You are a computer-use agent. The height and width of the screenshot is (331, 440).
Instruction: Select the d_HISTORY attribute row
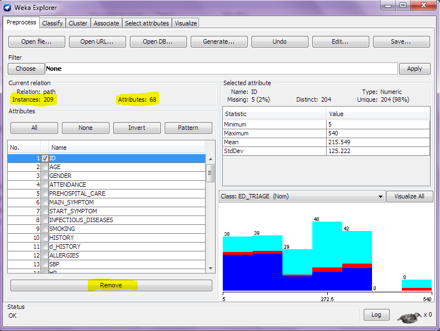pos(106,246)
